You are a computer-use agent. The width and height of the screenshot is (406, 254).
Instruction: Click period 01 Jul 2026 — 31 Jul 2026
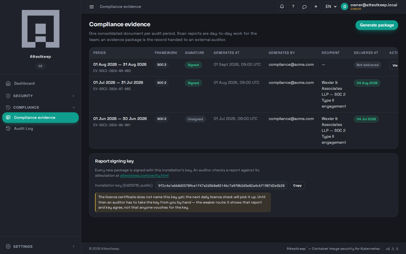(118, 82)
